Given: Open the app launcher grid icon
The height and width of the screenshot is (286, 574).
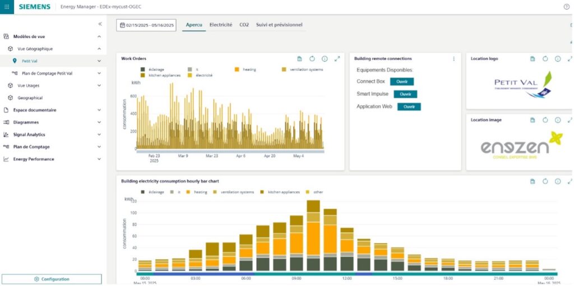Looking at the screenshot, I should pyautogui.click(x=6, y=7).
